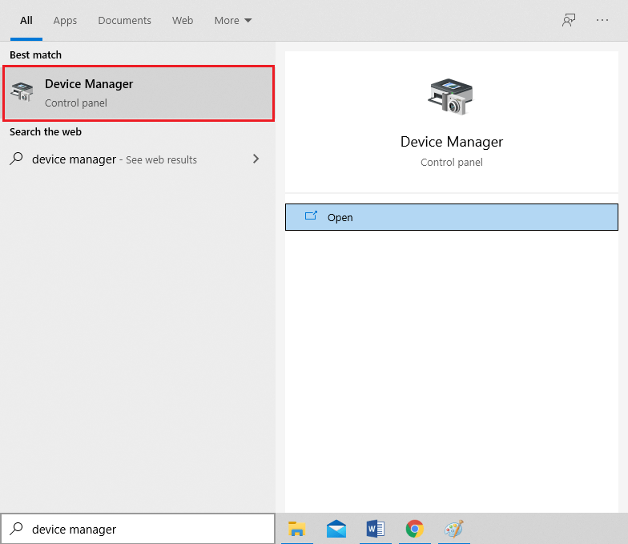Open Google Chrome from the taskbar
Image resolution: width=628 pixels, height=544 pixels.
click(414, 529)
